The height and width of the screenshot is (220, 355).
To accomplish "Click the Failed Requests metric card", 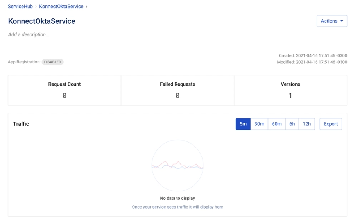I will 177,90.
